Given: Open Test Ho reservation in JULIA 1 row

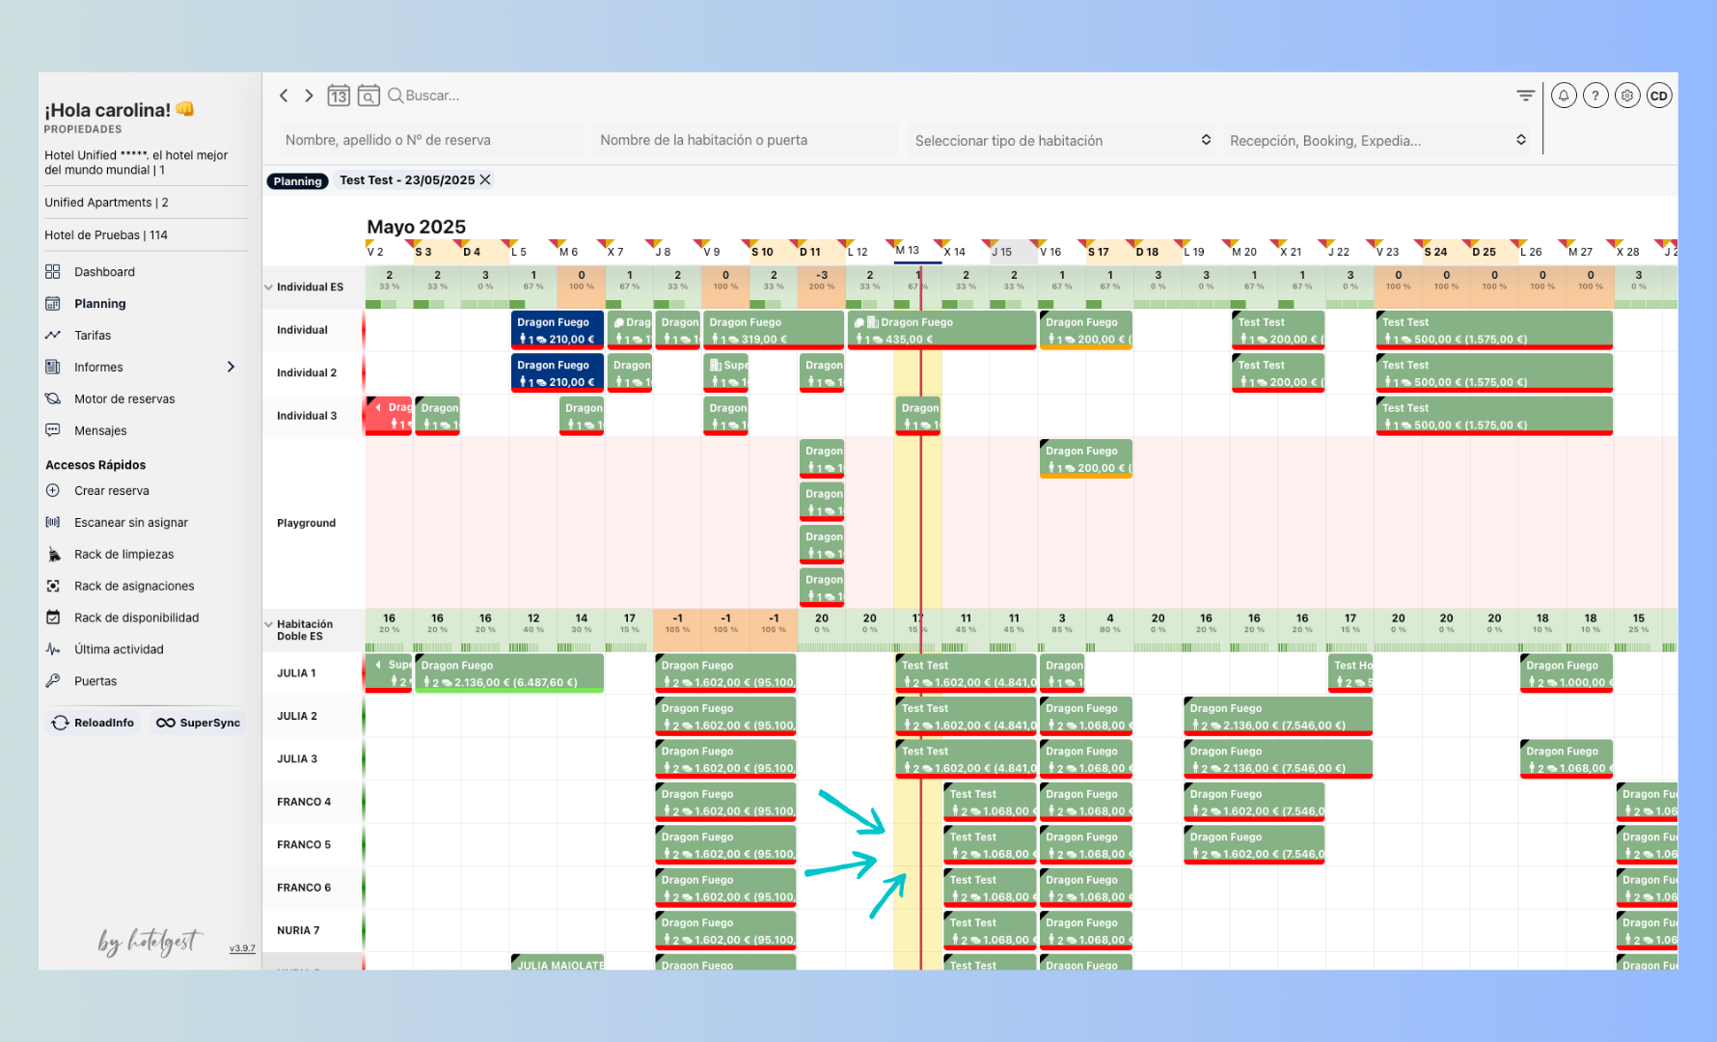Looking at the screenshot, I should tap(1350, 673).
